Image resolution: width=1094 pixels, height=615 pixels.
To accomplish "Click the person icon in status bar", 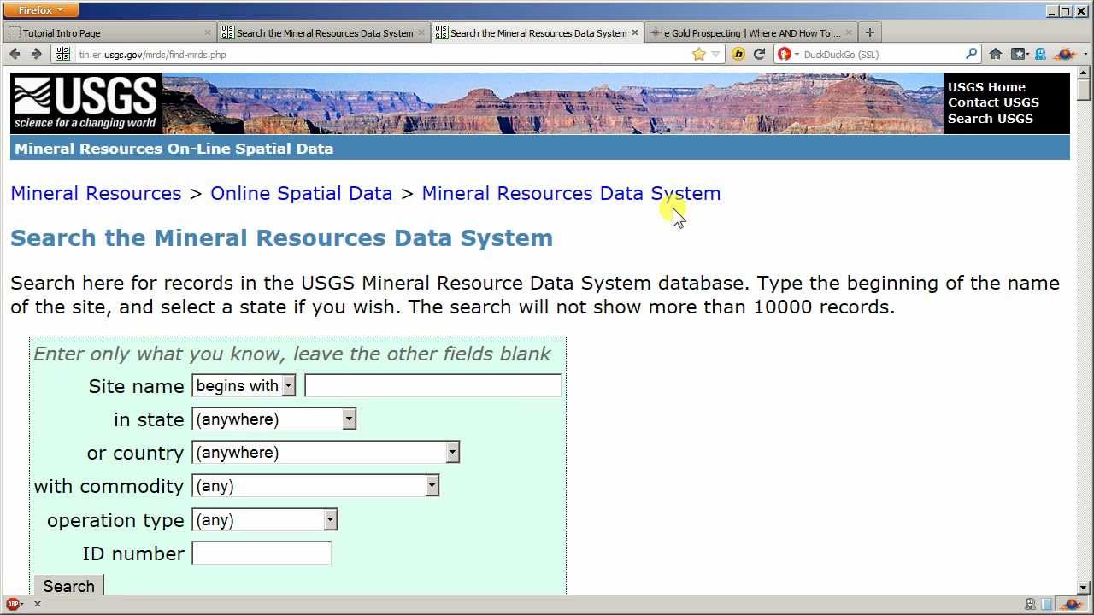I will (x=1031, y=604).
